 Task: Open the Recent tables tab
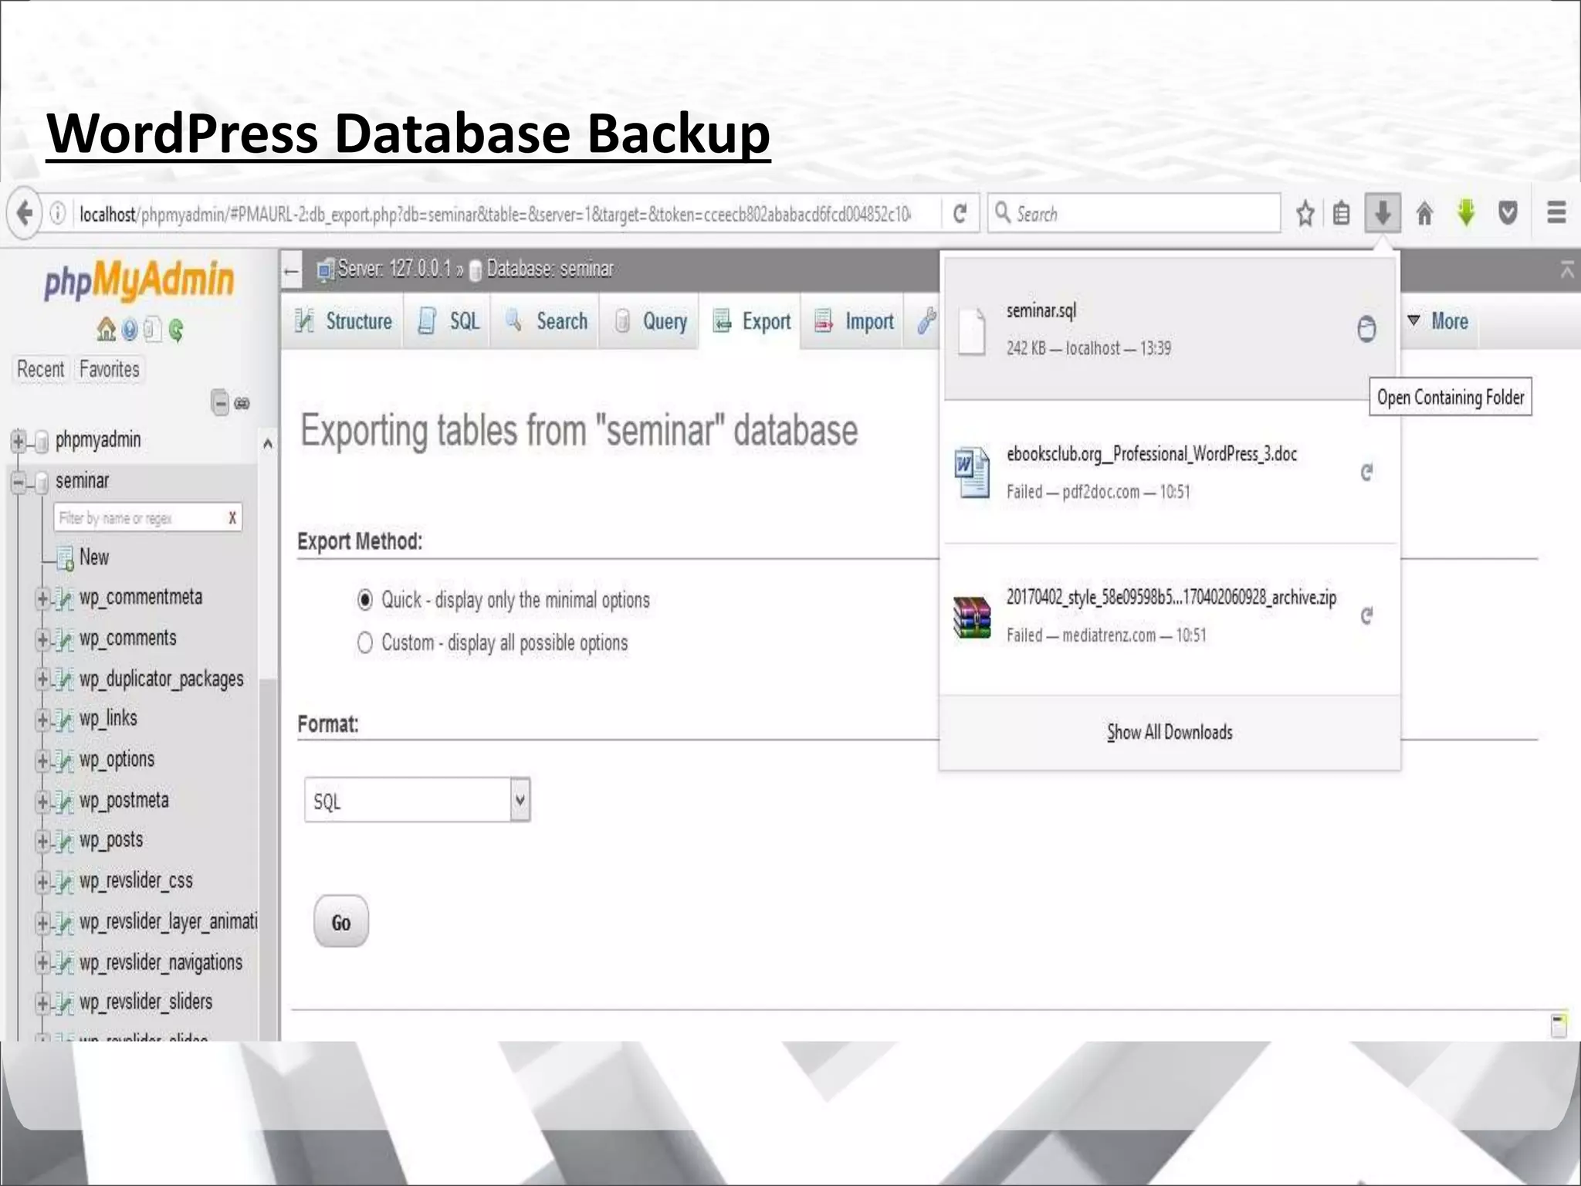(x=40, y=369)
